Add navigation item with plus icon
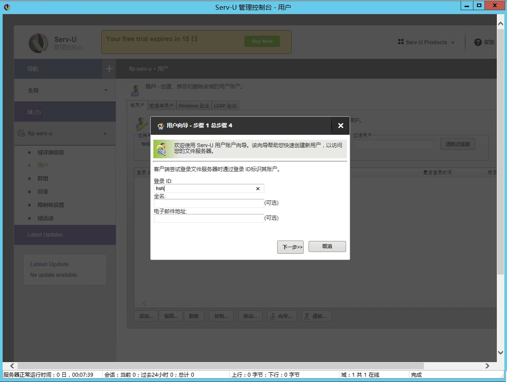Viewport: 507px width, 382px height. coord(109,69)
